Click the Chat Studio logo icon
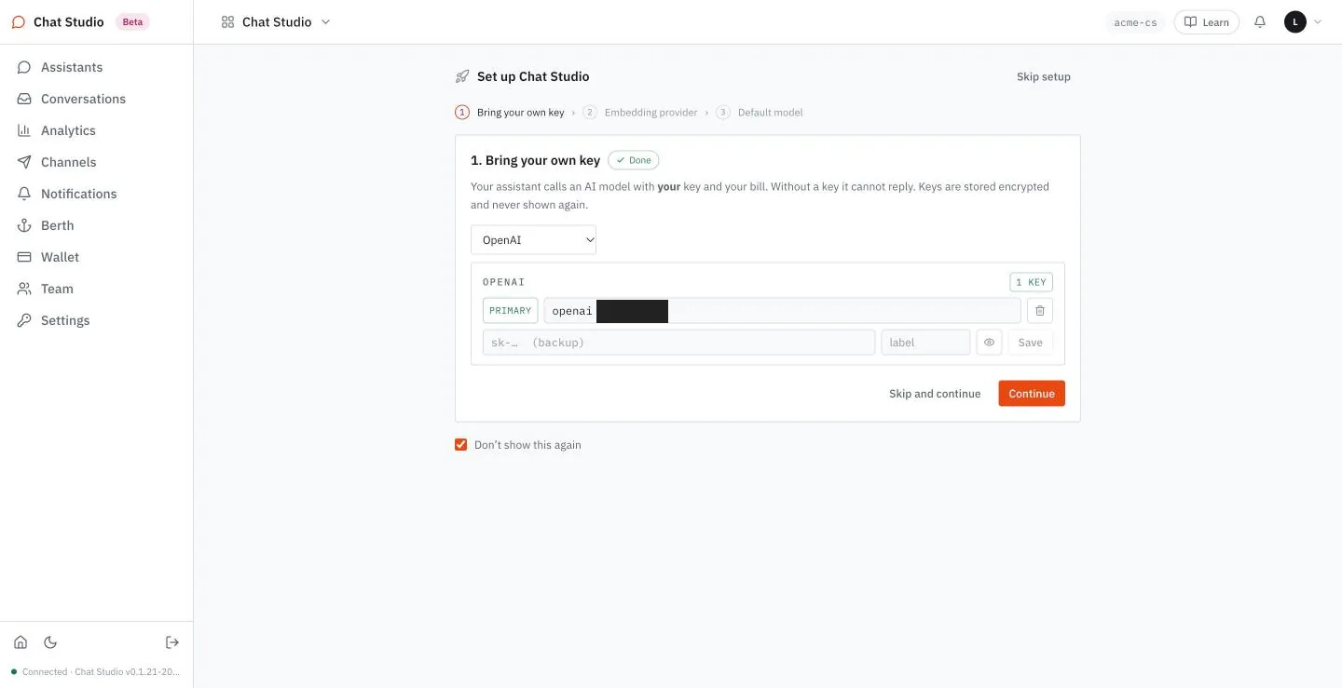 19,22
